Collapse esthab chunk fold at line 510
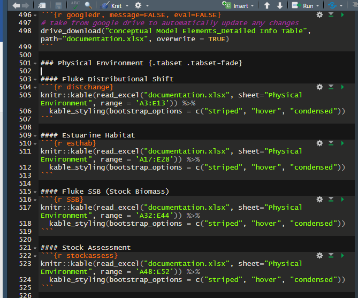 pos(35,144)
